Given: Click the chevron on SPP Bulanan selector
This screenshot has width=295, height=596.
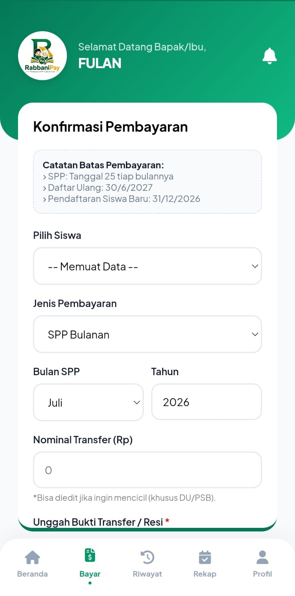Looking at the screenshot, I should (x=255, y=334).
